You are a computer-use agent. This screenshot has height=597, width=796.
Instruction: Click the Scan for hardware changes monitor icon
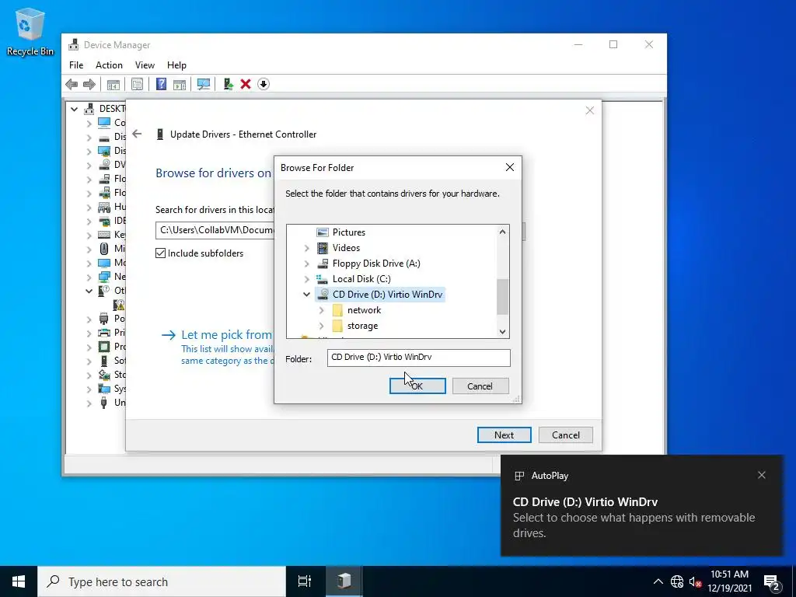[204, 84]
